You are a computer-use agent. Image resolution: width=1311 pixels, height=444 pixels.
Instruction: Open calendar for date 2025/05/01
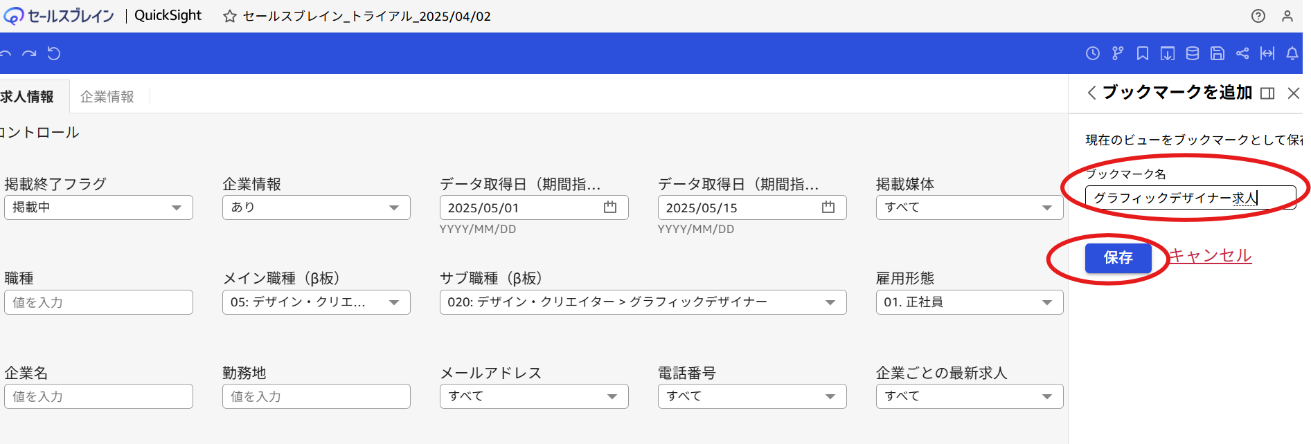610,207
